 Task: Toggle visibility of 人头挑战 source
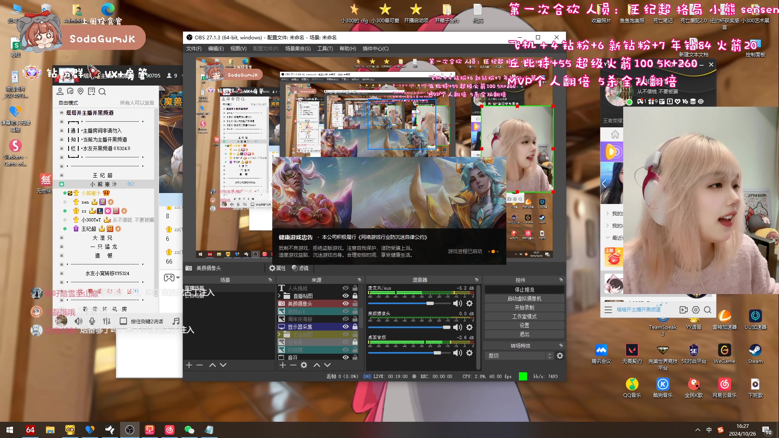click(x=346, y=288)
